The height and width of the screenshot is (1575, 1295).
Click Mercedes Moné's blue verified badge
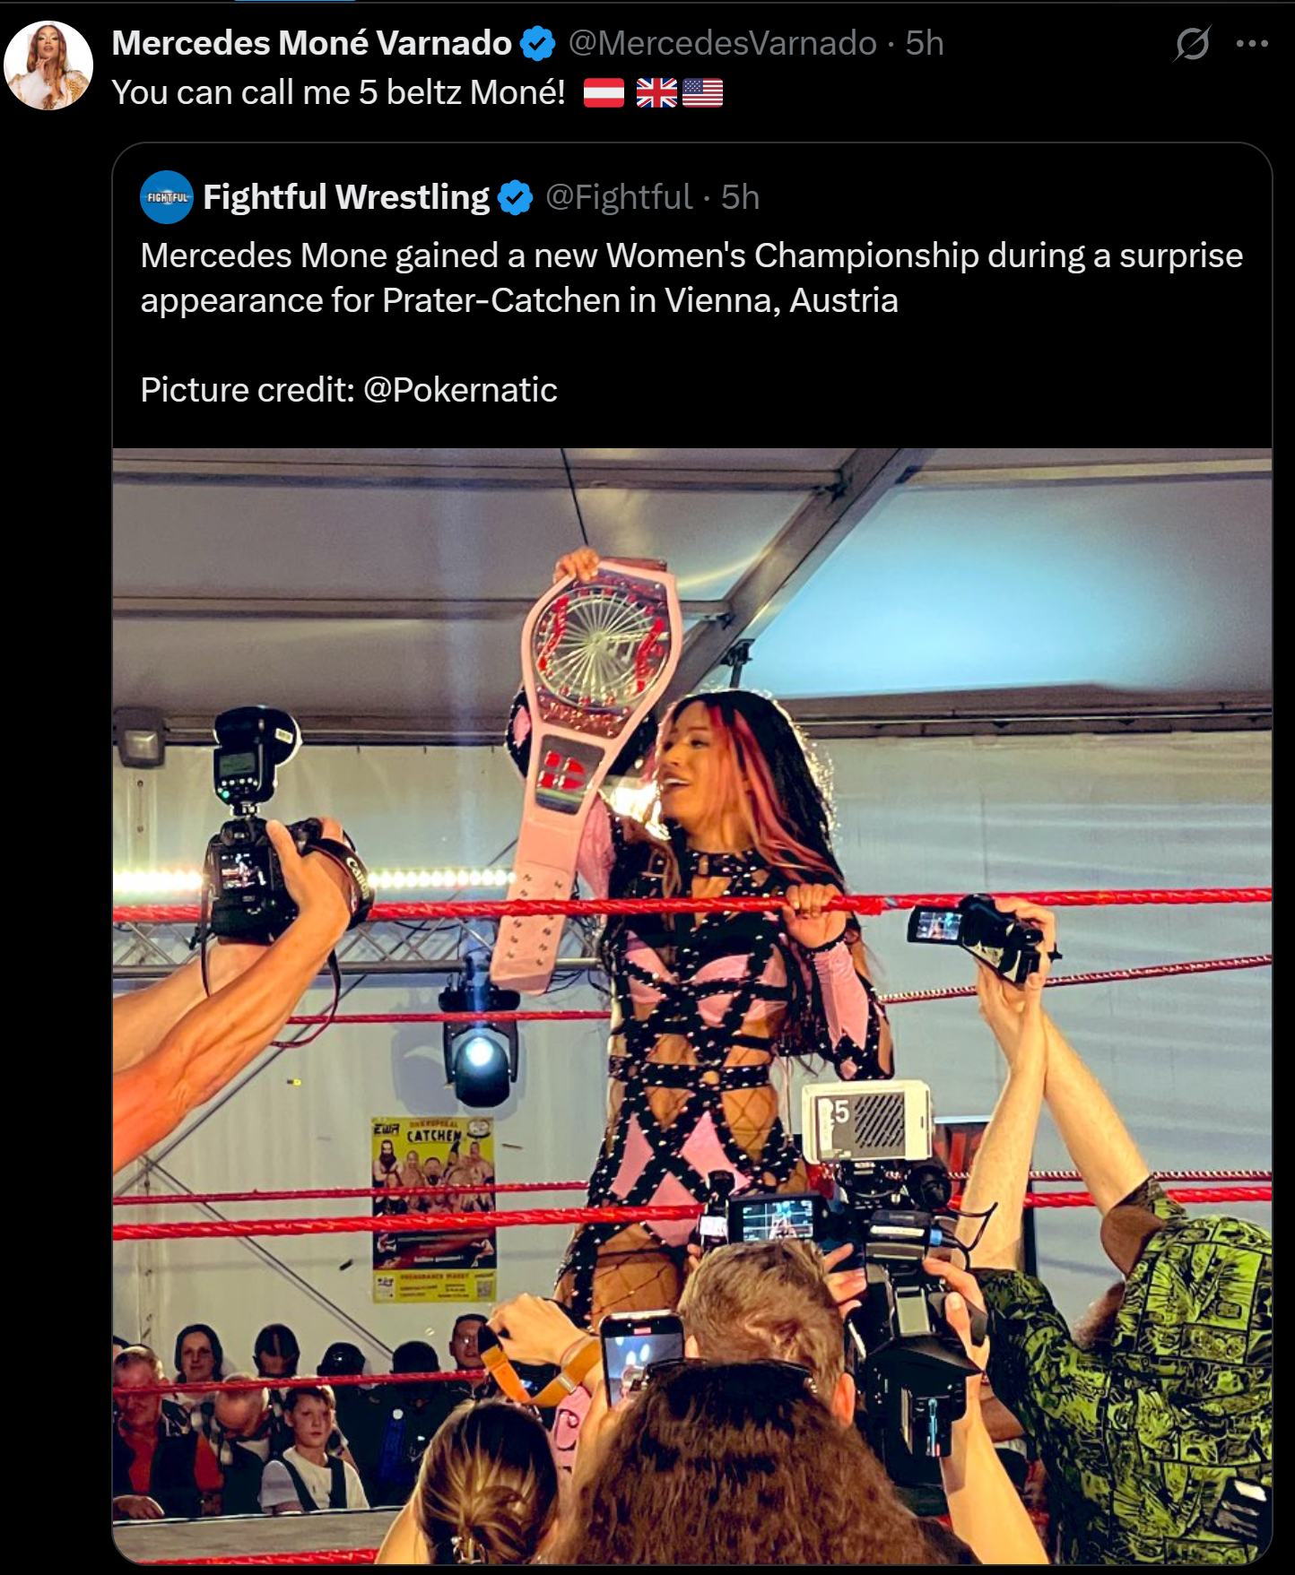point(537,43)
